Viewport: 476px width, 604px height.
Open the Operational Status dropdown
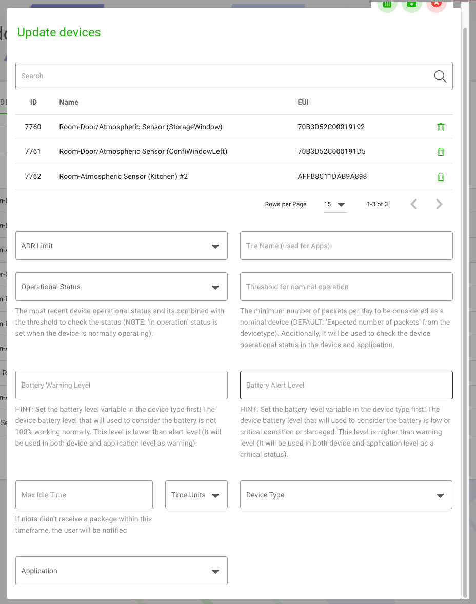tap(215, 287)
